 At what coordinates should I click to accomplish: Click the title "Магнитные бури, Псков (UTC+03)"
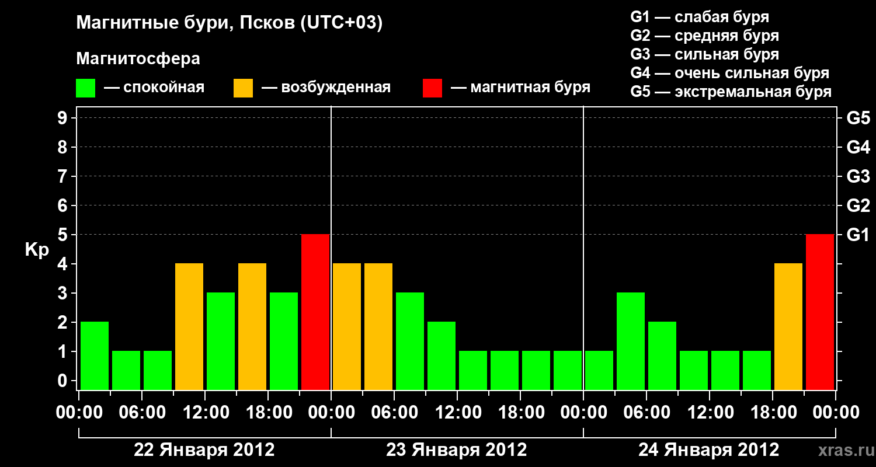tap(229, 23)
